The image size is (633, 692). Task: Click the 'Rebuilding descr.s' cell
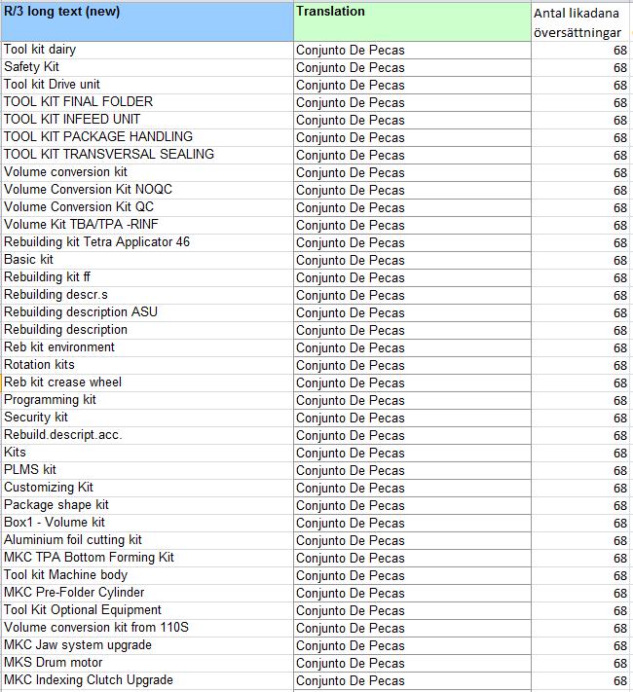click(x=147, y=295)
